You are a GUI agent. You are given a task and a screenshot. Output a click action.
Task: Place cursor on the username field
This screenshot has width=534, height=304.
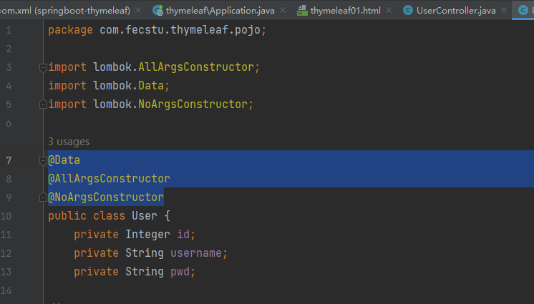point(196,253)
